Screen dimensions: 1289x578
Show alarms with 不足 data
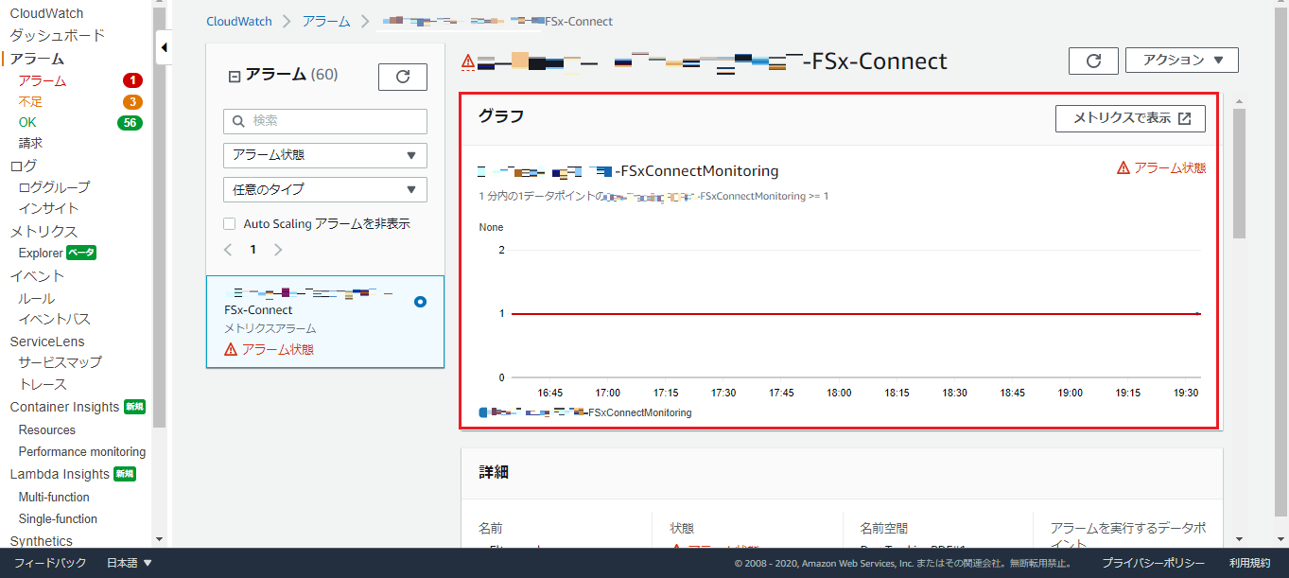tap(30, 102)
